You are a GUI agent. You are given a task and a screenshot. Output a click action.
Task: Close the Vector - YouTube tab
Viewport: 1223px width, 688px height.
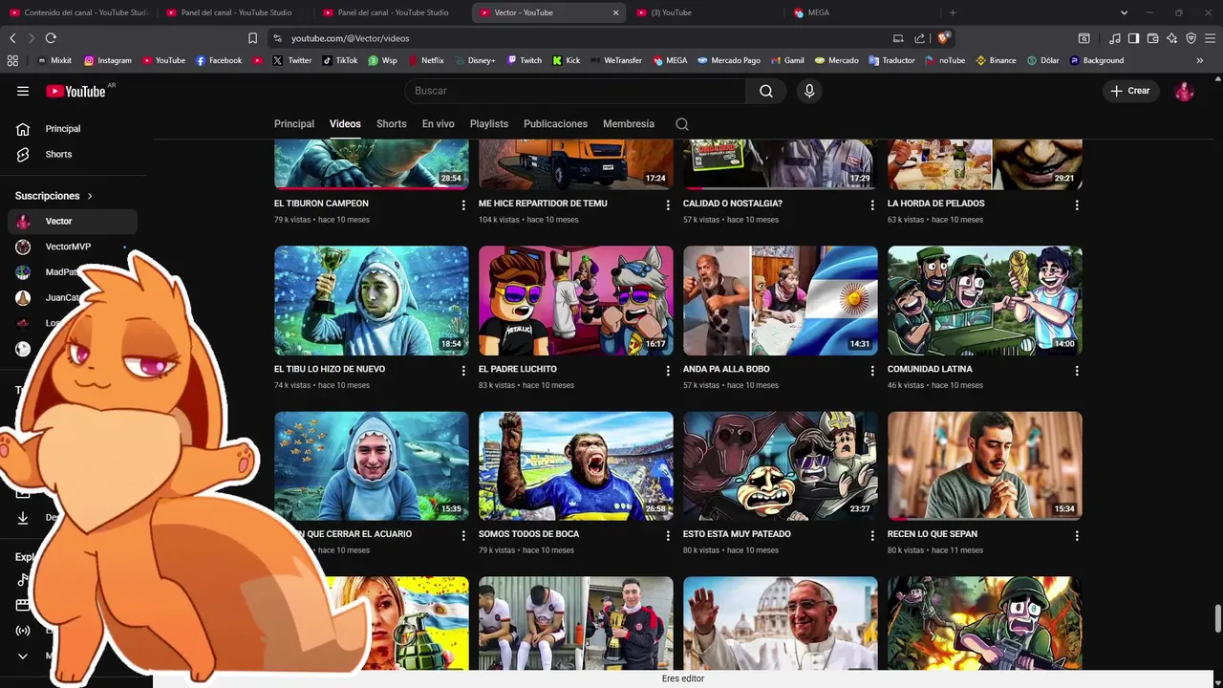pos(615,12)
